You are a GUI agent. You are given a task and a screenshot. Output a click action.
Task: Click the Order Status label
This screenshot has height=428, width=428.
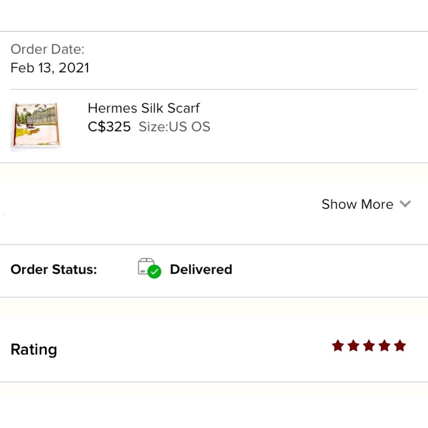pyautogui.click(x=53, y=269)
